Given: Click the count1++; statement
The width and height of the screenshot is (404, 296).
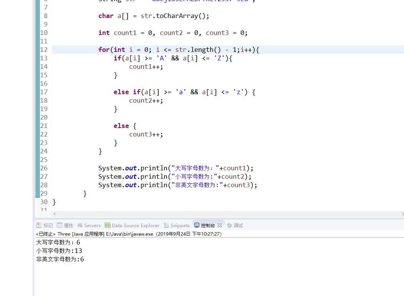Looking at the screenshot, I should tap(146, 67).
